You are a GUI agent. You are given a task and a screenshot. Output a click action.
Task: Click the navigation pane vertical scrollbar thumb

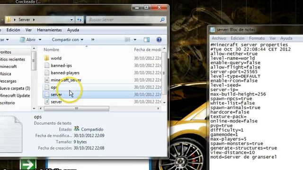pyautogui.click(x=34, y=60)
